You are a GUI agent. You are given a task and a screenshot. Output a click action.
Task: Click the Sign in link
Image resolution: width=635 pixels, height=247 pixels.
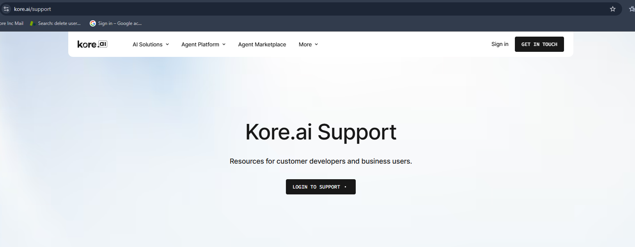tap(500, 44)
